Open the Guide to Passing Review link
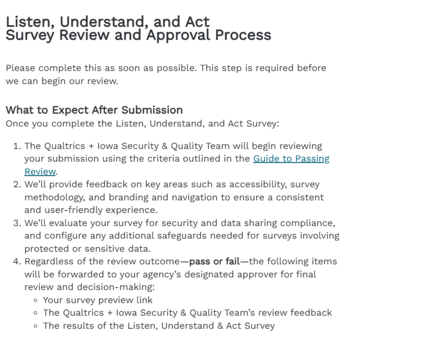Image resolution: width=444 pixels, height=361 pixels. pyautogui.click(x=291, y=159)
